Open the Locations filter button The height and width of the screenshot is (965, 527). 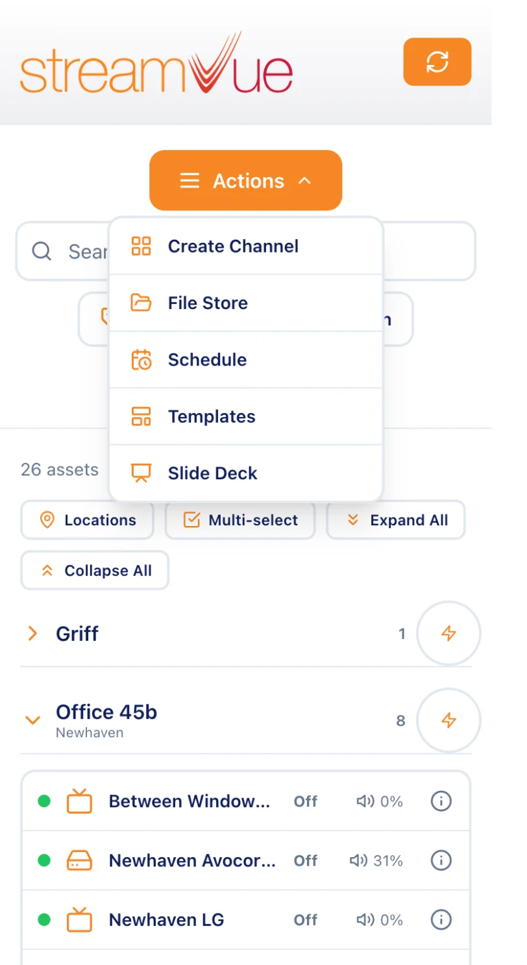coord(87,520)
